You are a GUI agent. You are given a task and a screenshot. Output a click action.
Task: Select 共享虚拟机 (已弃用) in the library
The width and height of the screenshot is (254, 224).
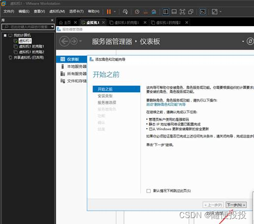coord(29,57)
